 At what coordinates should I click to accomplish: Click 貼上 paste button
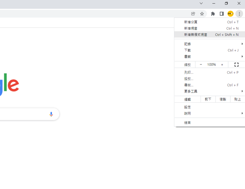pos(237,99)
